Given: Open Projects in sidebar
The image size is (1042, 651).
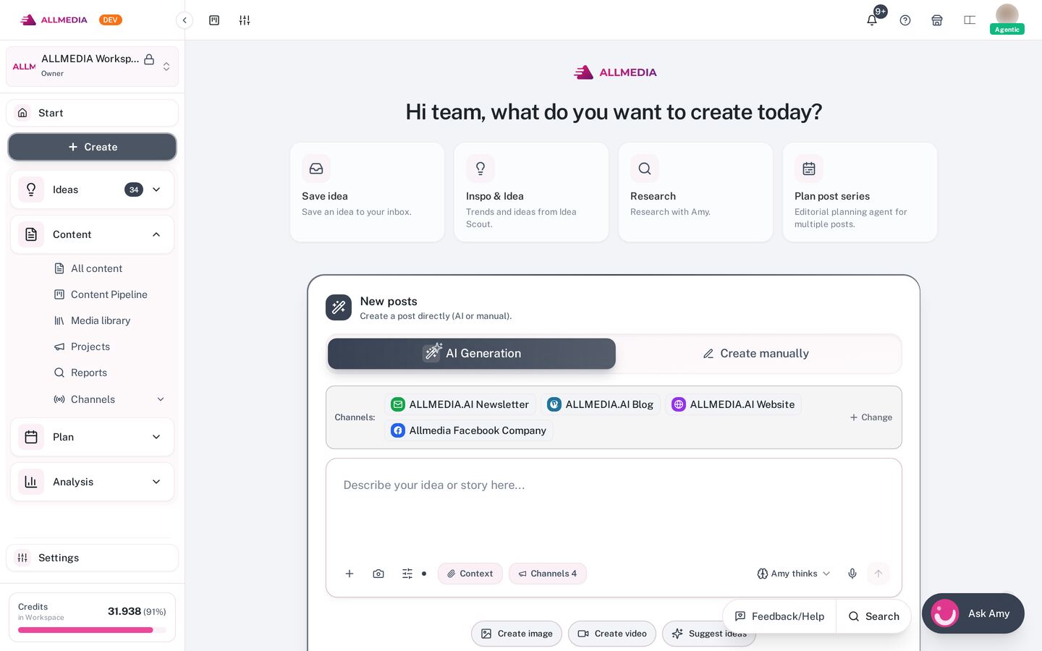Looking at the screenshot, I should [x=90, y=346].
